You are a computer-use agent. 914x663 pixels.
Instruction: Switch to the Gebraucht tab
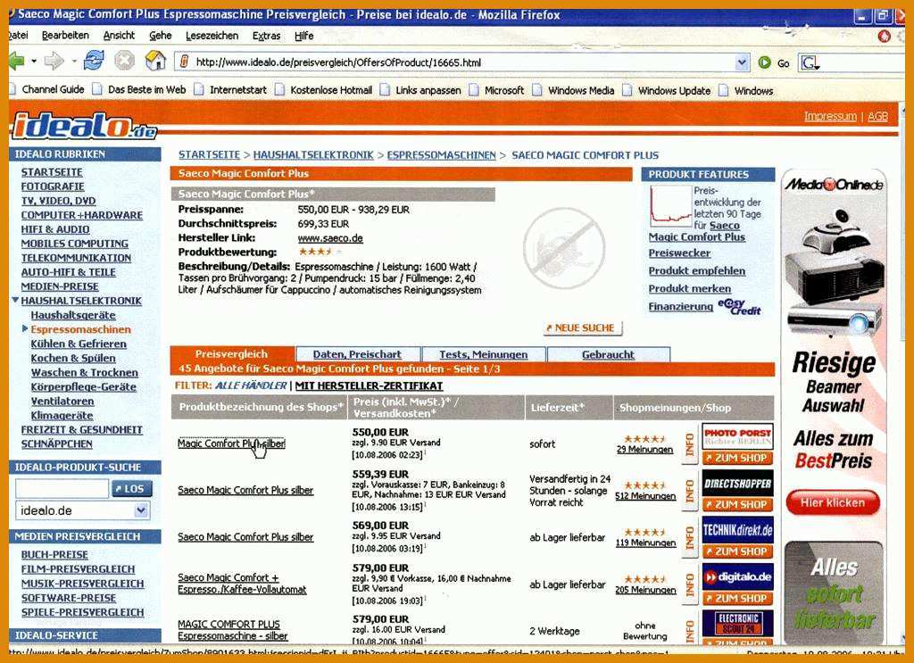point(608,354)
